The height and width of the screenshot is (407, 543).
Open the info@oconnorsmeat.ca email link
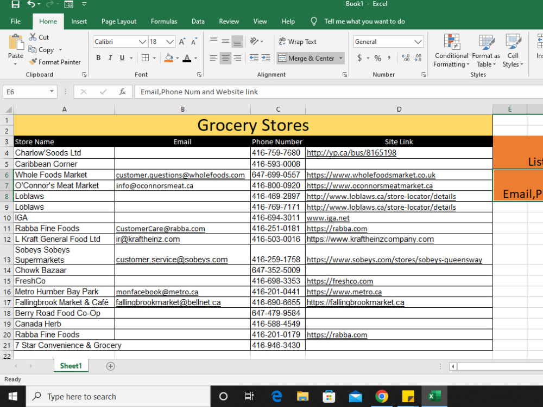pos(154,185)
